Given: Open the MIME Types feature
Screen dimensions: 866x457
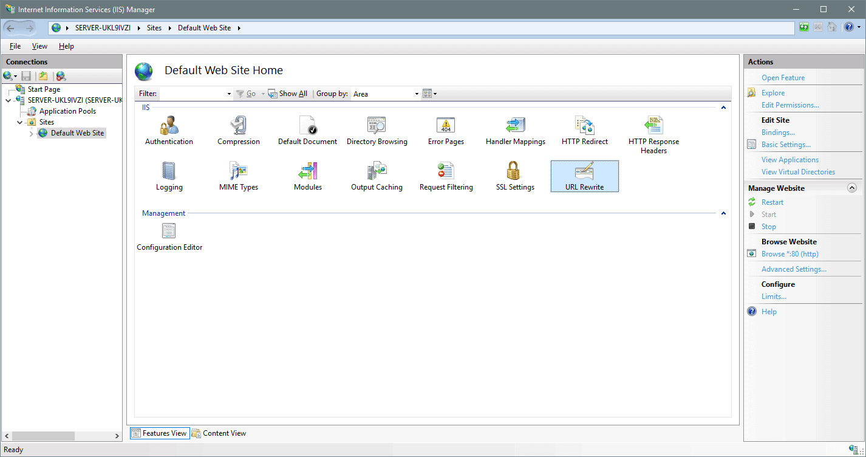Looking at the screenshot, I should [x=239, y=176].
